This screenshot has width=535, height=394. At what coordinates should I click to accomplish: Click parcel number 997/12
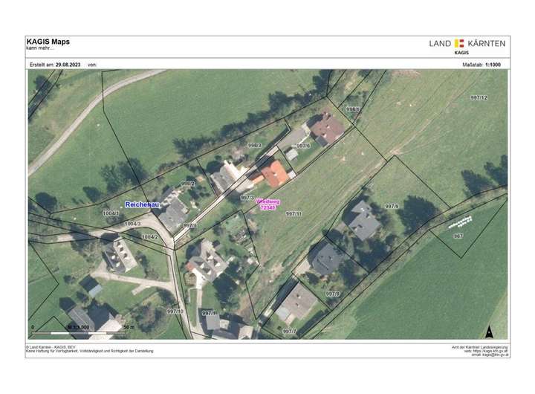coord(479,98)
